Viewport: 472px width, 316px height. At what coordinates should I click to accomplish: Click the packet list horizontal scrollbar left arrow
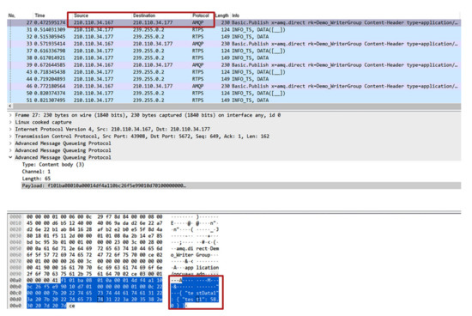[10, 106]
